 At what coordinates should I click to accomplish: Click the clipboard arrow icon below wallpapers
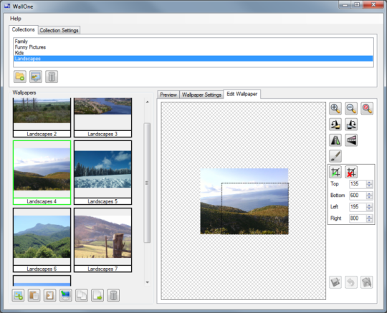coord(49,295)
